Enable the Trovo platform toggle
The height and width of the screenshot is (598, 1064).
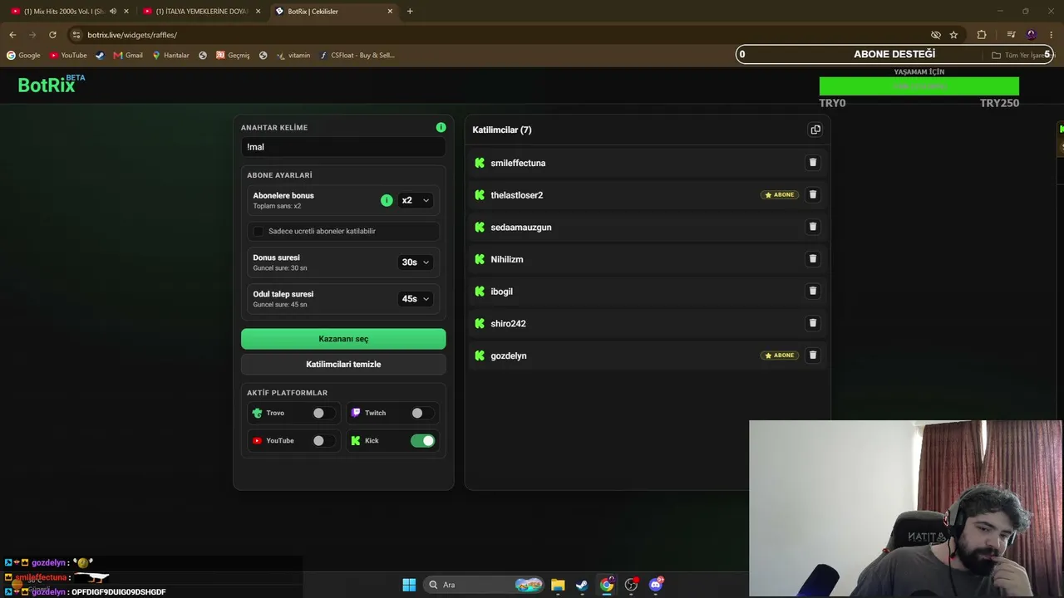click(x=323, y=413)
